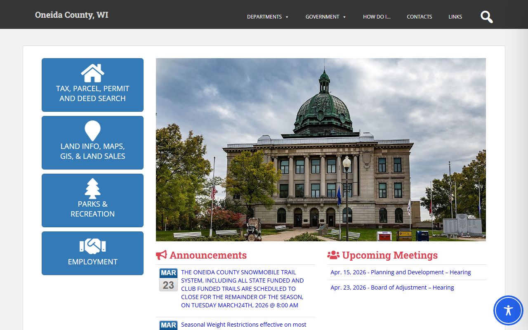The width and height of the screenshot is (528, 330).
Task: Click the courthouse banner photo
Action: point(321,149)
